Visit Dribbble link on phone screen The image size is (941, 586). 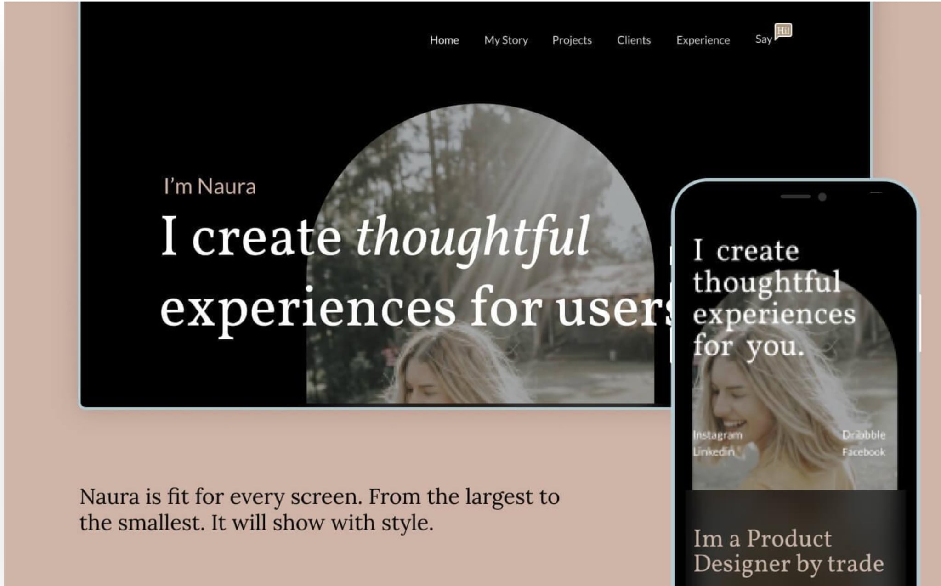[x=863, y=435]
